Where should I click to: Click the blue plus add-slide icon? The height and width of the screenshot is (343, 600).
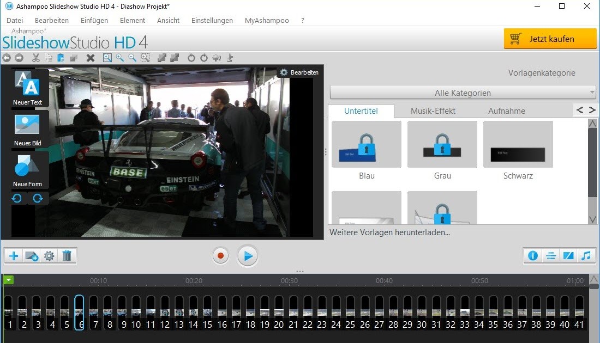(14, 255)
